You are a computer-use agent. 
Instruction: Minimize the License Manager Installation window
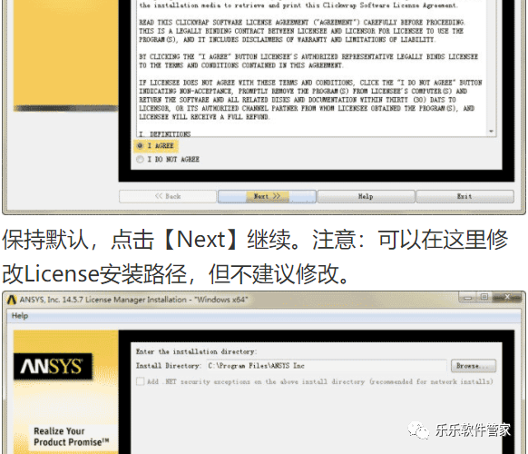point(468,297)
